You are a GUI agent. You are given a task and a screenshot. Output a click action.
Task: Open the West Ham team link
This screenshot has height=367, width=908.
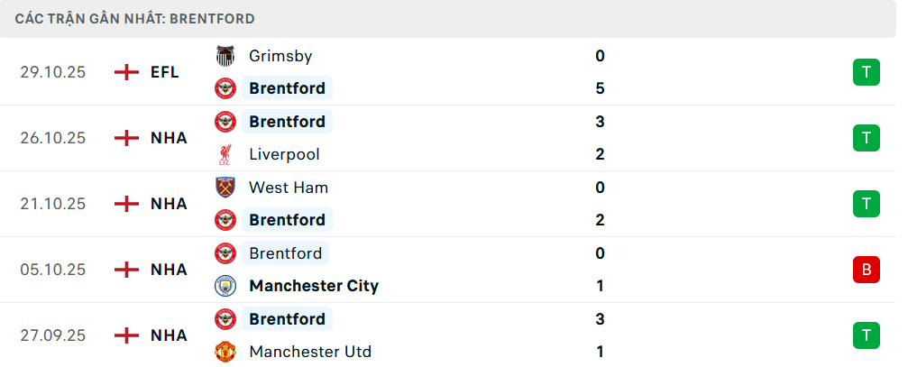pos(289,188)
